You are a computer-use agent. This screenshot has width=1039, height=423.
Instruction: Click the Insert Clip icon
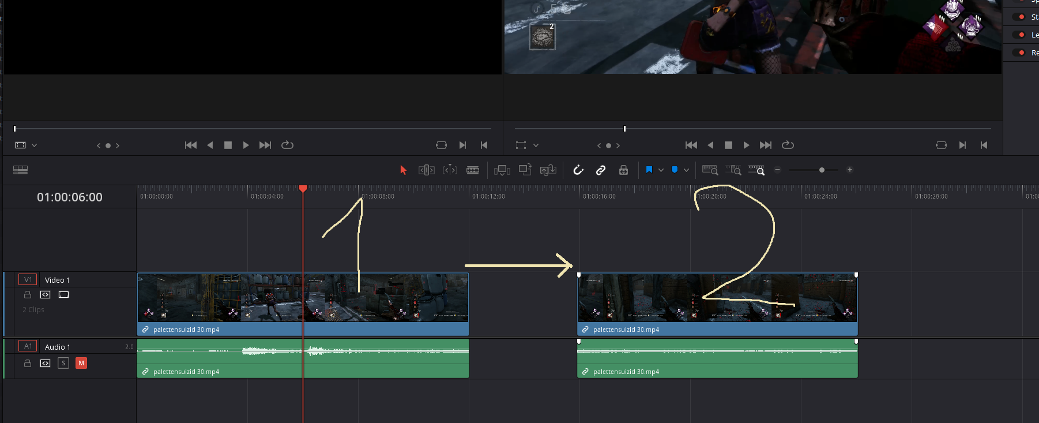click(x=502, y=170)
